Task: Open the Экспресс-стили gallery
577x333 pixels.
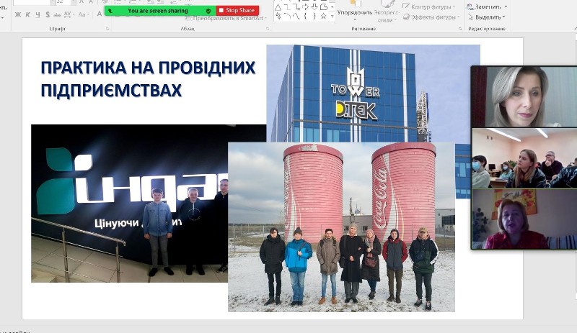Action: click(x=386, y=12)
